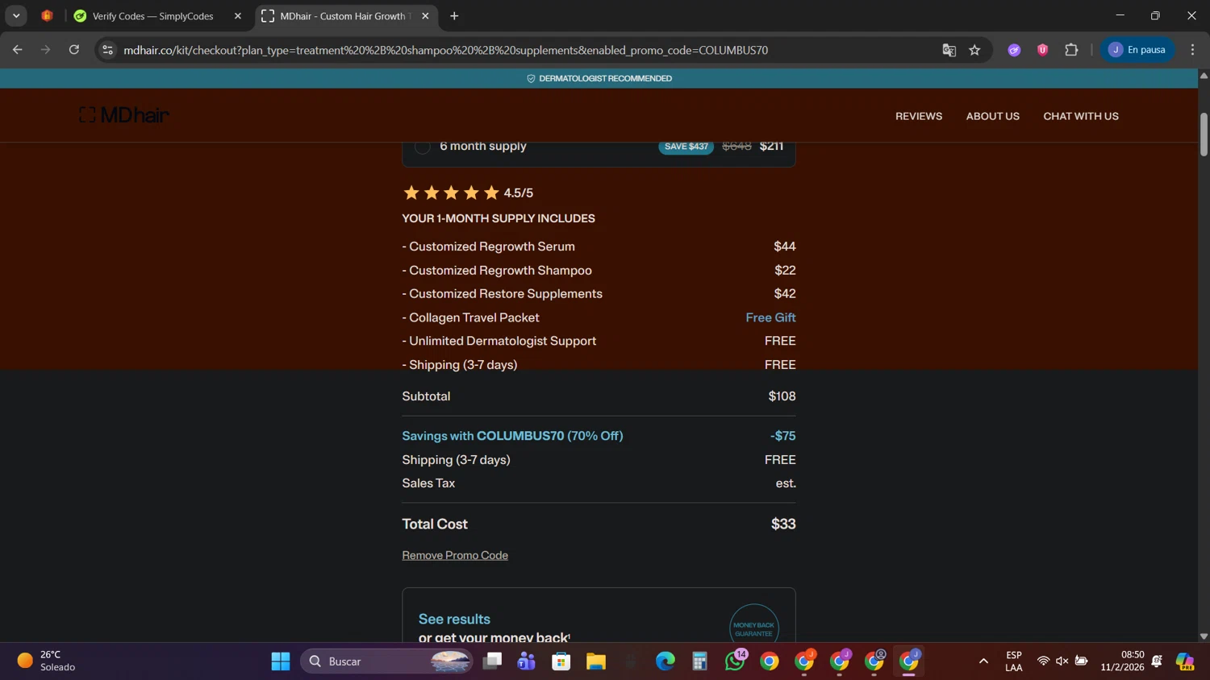Screen dimensions: 1210x680
Task: Open Task View on the taskbar
Action: click(x=492, y=661)
